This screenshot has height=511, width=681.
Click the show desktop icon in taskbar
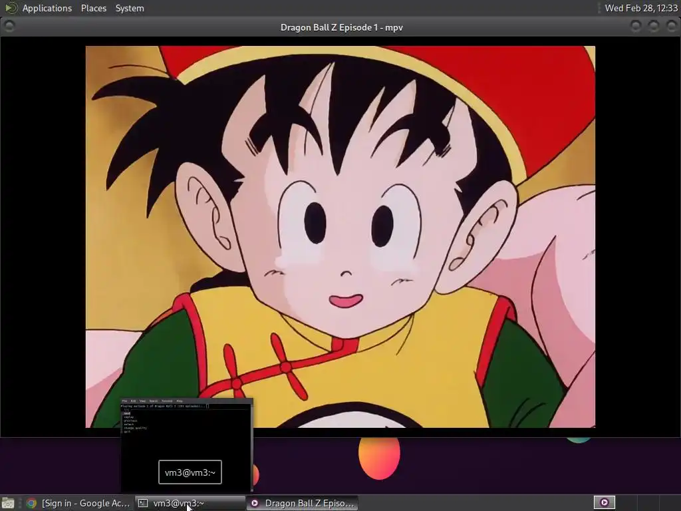(8, 503)
